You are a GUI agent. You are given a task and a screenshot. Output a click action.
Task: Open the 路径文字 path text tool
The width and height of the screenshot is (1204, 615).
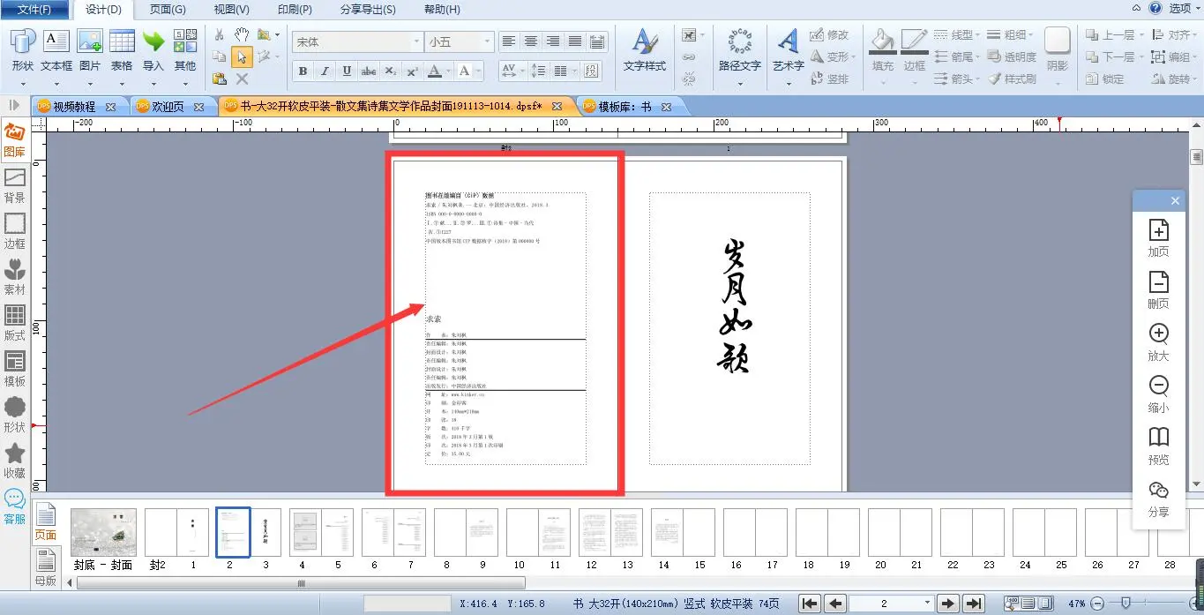(739, 49)
